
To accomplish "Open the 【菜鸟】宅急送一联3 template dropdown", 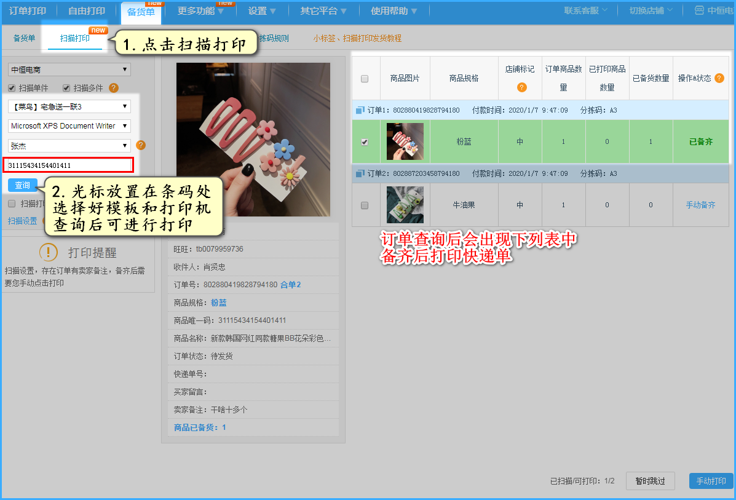I will pos(69,106).
